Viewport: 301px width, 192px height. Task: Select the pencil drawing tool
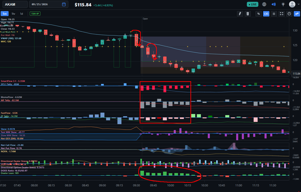240,14
